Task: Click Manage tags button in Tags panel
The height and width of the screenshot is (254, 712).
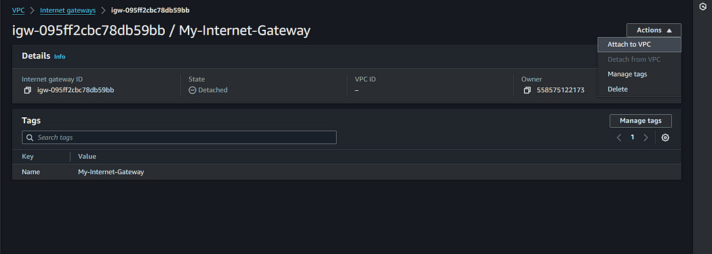Action: click(x=640, y=121)
